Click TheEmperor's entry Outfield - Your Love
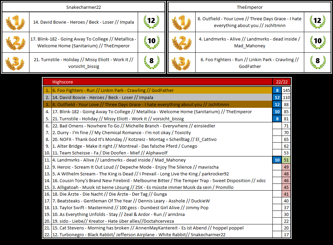The width and height of the screenshot is (333, 245). pos(250,22)
